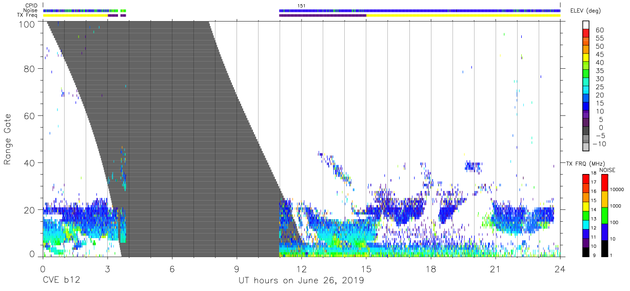
Task: Click yellow TX Freq strip after 15 UT
Action: [x=463, y=15]
